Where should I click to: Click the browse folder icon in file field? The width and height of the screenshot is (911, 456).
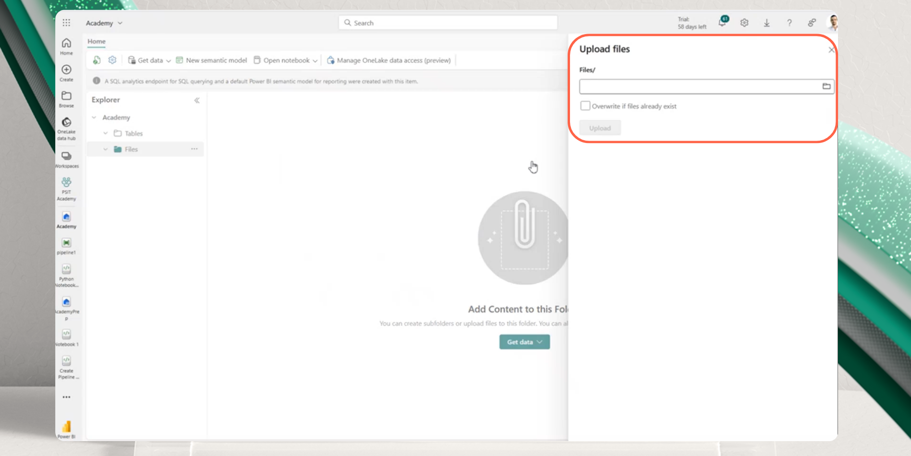pos(826,86)
